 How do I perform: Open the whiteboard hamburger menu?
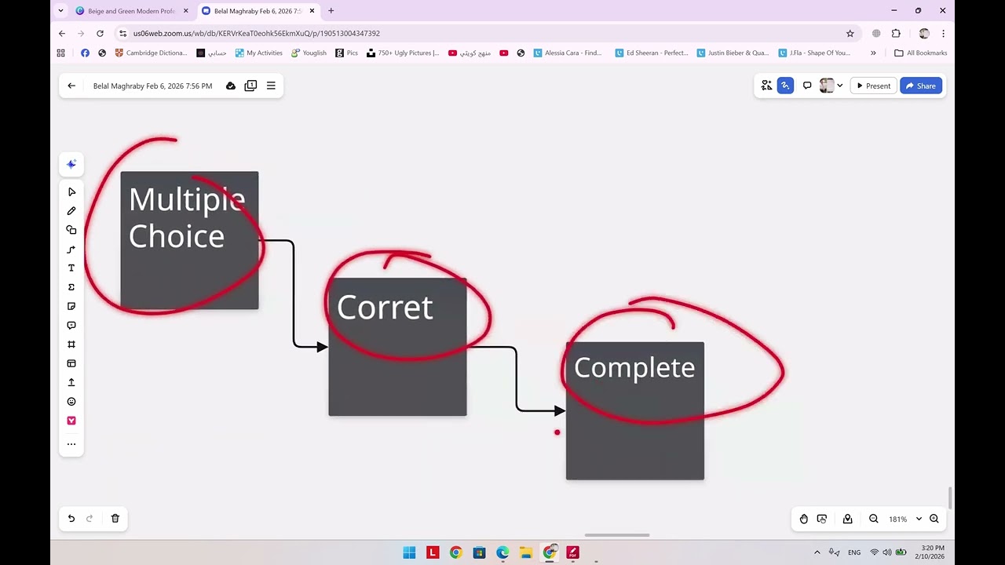pyautogui.click(x=271, y=86)
